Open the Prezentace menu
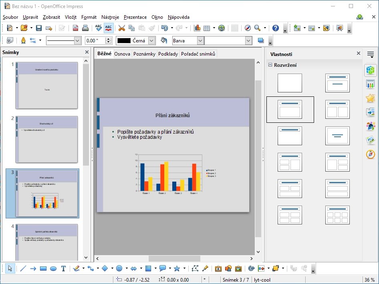The image size is (379, 284). (x=135, y=17)
